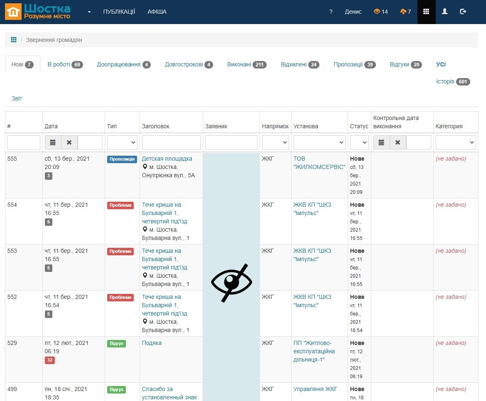Open the Подяка request link
486x401 pixels.
pos(152,343)
